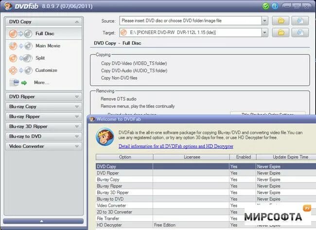Image resolution: width=316 pixels, height=230 pixels.
Task: Open the Target drive dropdown arrow
Action: click(x=264, y=33)
